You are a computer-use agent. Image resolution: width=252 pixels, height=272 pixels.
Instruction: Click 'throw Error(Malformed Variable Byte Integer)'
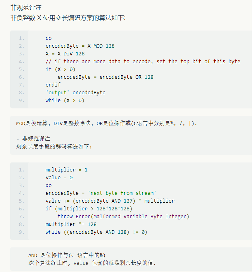123,217
